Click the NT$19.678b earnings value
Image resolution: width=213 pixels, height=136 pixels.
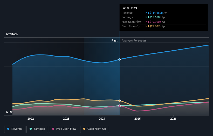[153, 17]
